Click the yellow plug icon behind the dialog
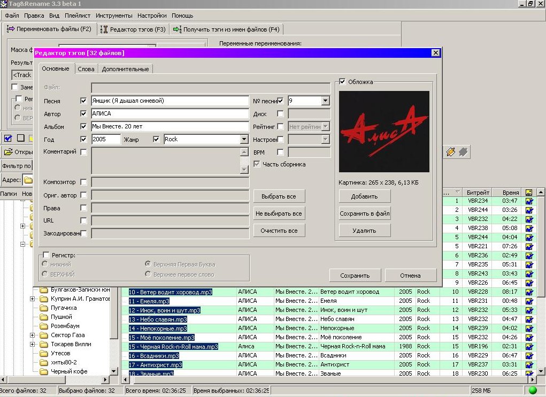The width and height of the screenshot is (546, 397). click(x=451, y=152)
